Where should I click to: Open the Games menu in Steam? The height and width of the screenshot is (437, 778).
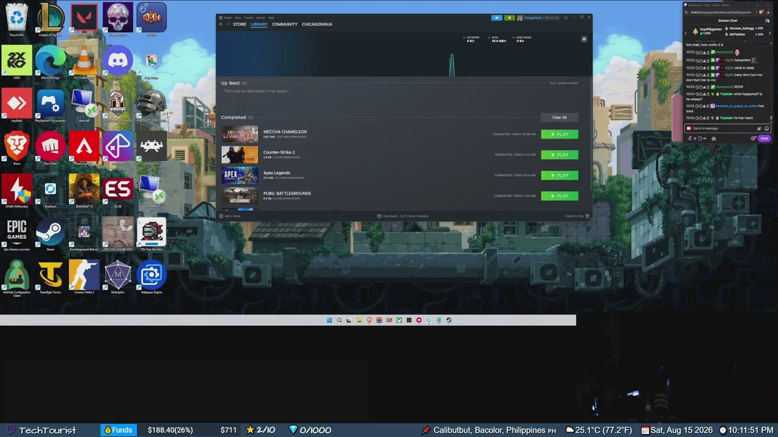click(x=261, y=18)
